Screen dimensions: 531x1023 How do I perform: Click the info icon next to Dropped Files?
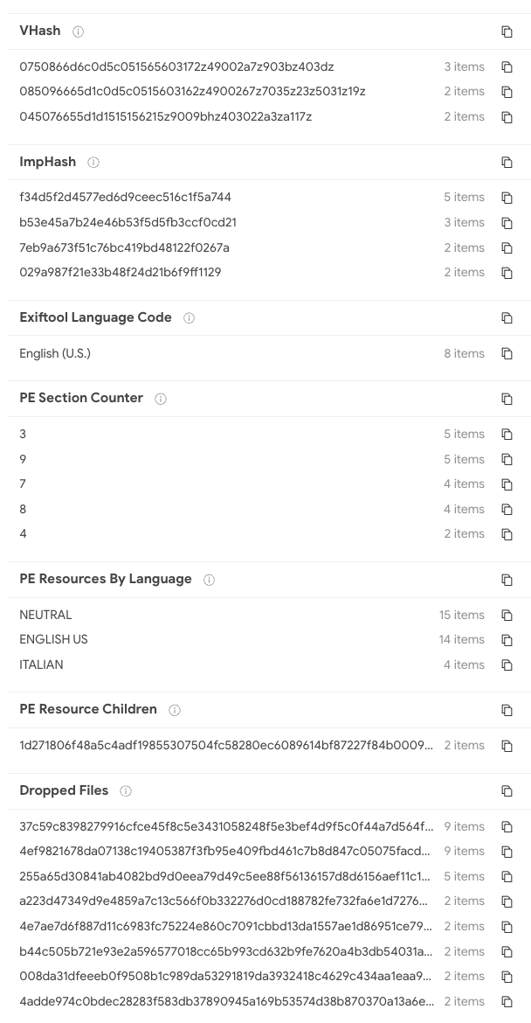(x=126, y=791)
